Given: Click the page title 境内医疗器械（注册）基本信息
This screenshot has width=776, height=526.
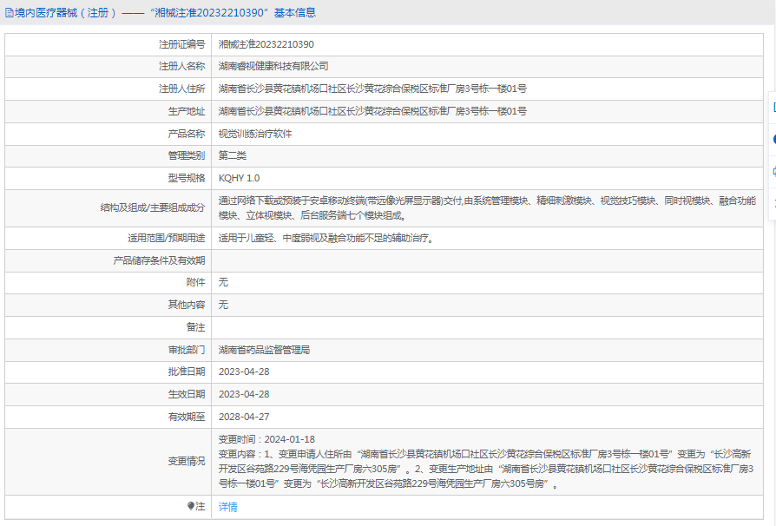Looking at the screenshot, I should 165,13.
